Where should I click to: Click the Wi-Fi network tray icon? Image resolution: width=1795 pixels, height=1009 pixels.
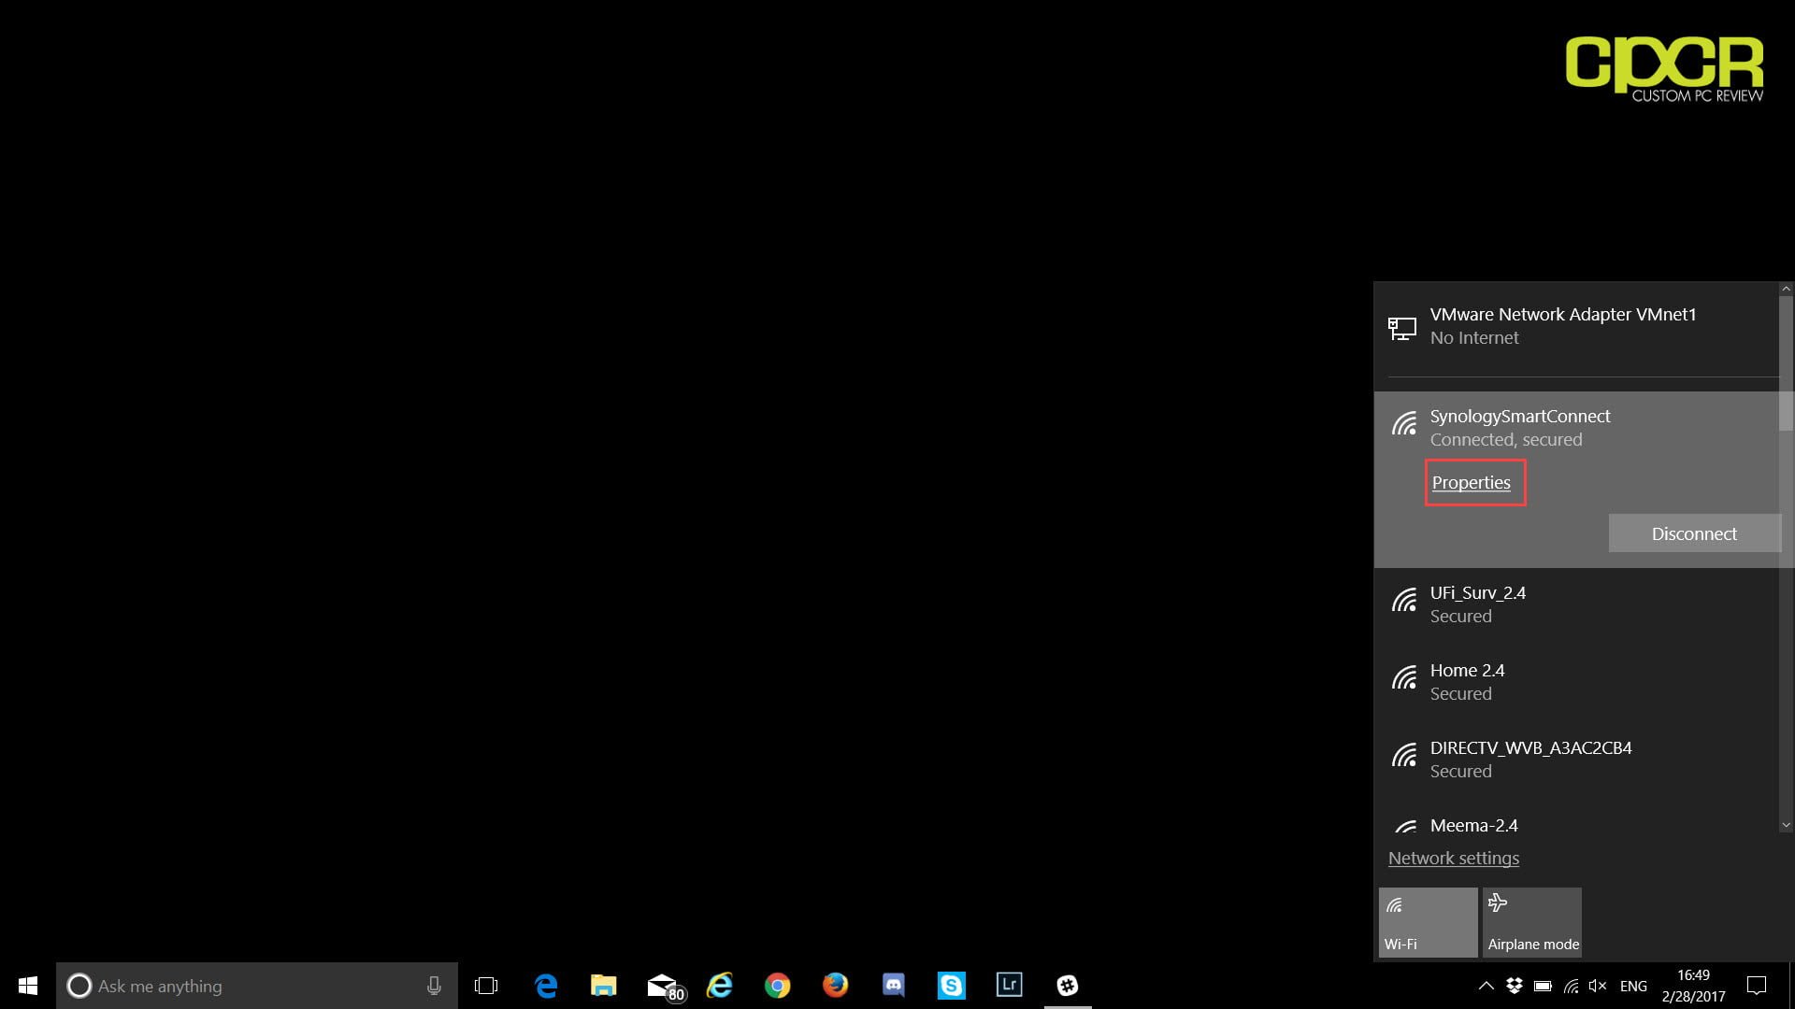pyautogui.click(x=1572, y=986)
